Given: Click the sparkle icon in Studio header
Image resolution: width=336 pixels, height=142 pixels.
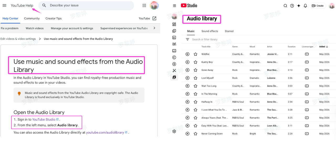Looking at the screenshot, I should click(298, 6).
